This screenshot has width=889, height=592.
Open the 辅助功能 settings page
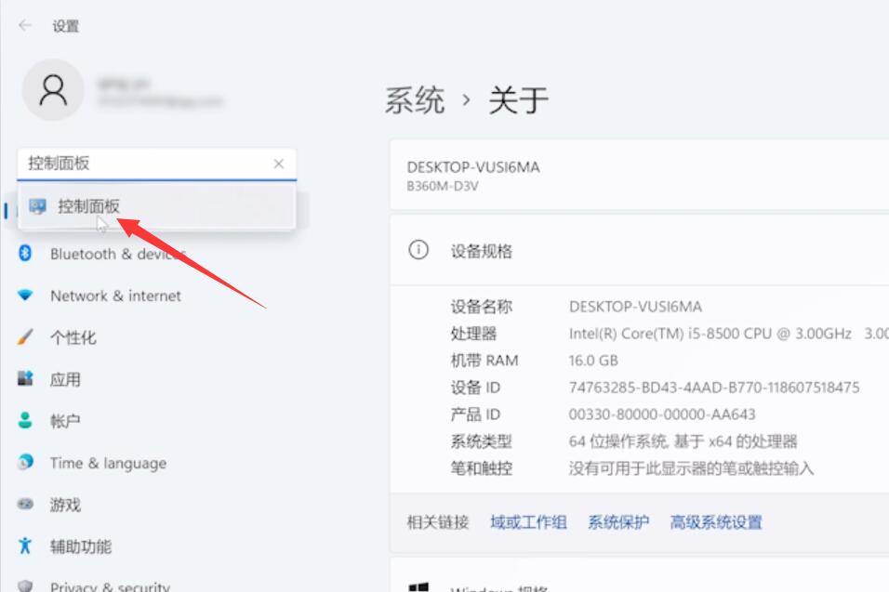(81, 546)
